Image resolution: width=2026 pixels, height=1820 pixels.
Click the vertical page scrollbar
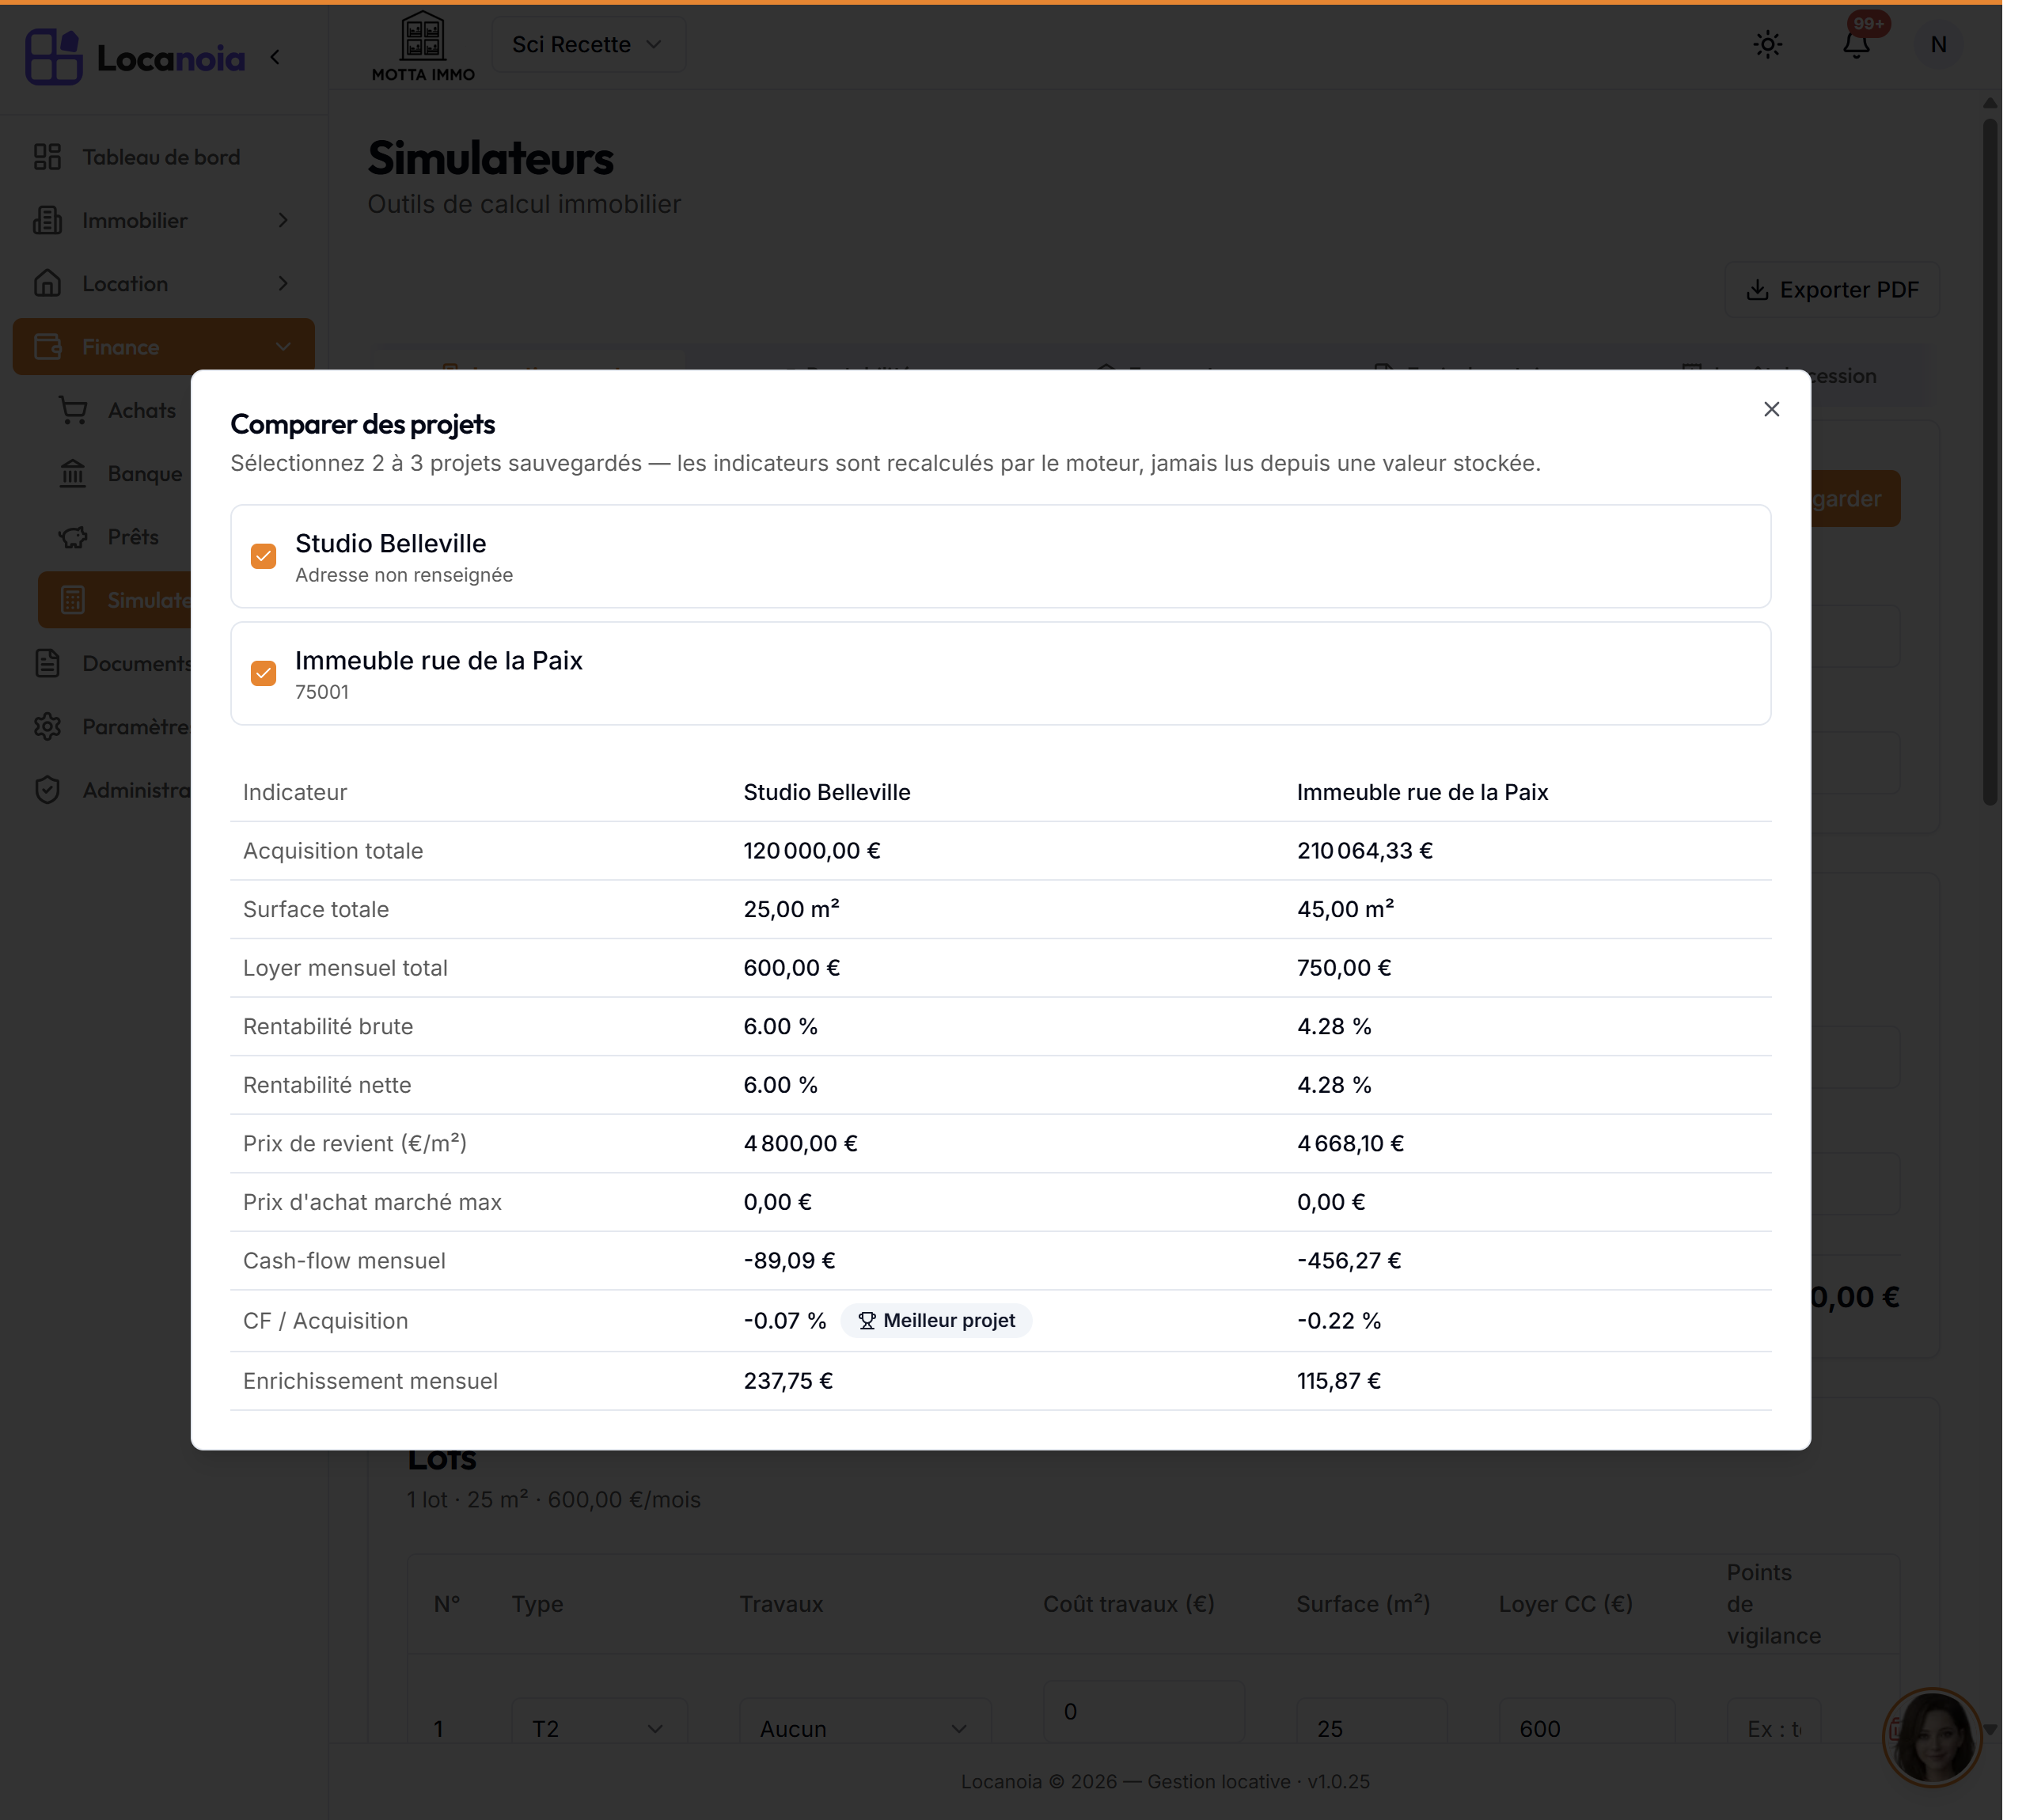1990,460
